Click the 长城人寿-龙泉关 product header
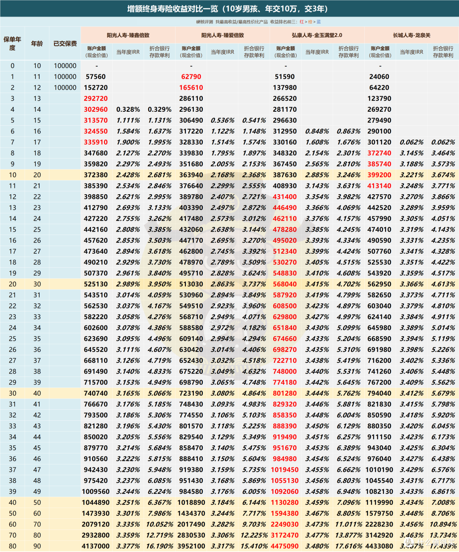This screenshot has height=552, width=459. tap(411, 35)
